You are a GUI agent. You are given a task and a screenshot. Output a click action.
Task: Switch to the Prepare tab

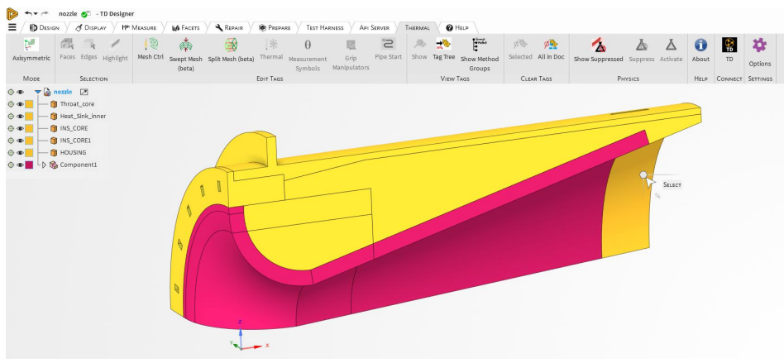275,27
